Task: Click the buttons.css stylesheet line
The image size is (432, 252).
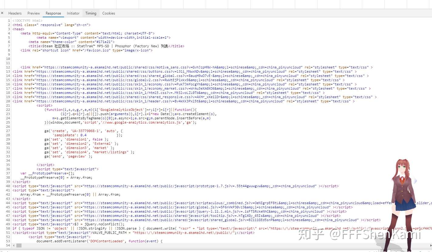Action: 184,71
